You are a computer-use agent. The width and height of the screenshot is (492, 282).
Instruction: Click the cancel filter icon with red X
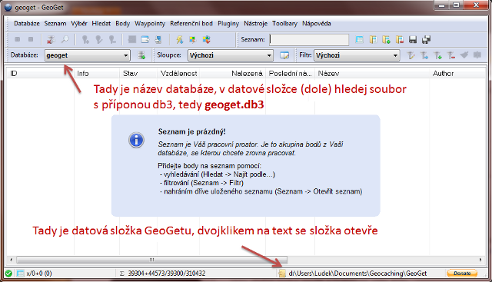[51, 39]
